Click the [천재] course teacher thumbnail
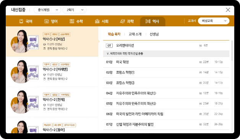 tap(24, 102)
